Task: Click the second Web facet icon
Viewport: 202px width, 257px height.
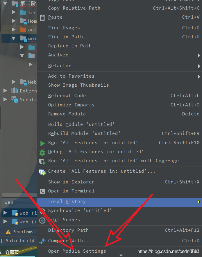Action: (x=15, y=222)
